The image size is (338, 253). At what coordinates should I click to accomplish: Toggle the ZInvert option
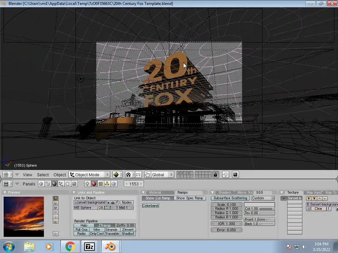(128, 230)
